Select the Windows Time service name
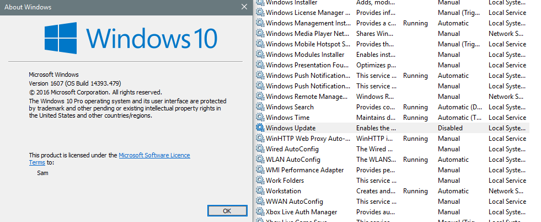Viewport: 541px width, 222px height. 287,118
